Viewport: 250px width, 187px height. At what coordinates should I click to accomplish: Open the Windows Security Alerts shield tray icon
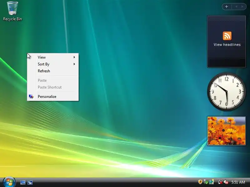[200, 182]
